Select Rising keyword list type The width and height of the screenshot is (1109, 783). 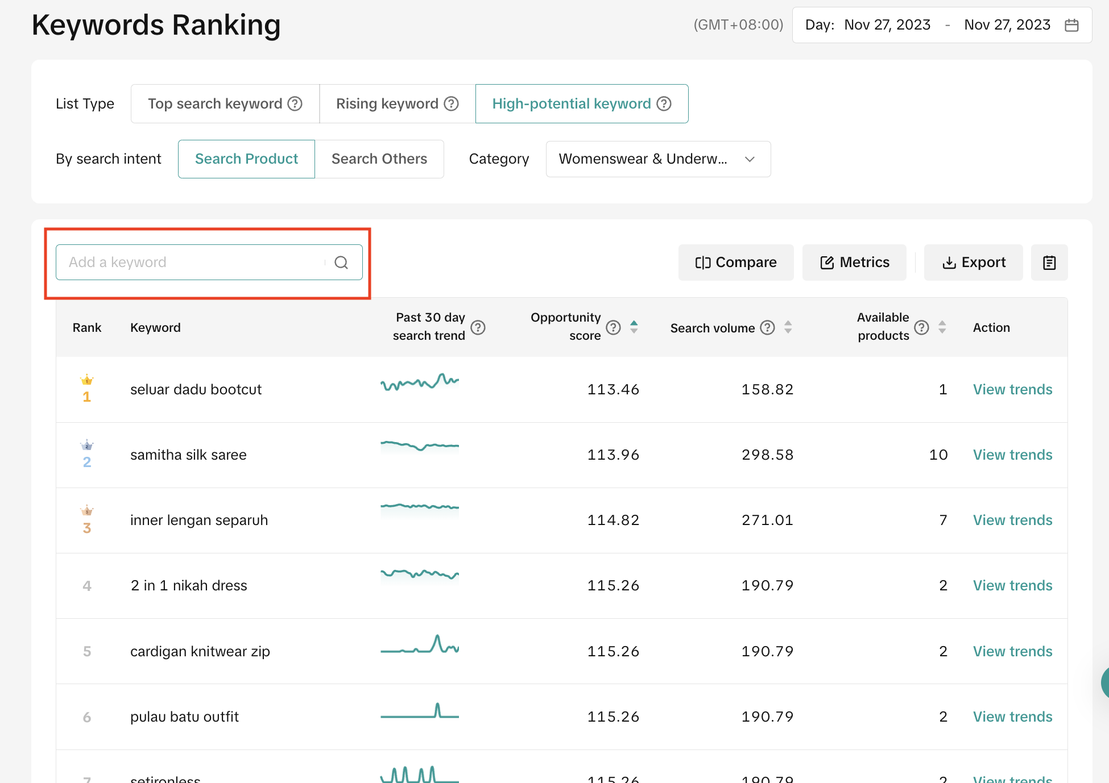[x=398, y=103]
